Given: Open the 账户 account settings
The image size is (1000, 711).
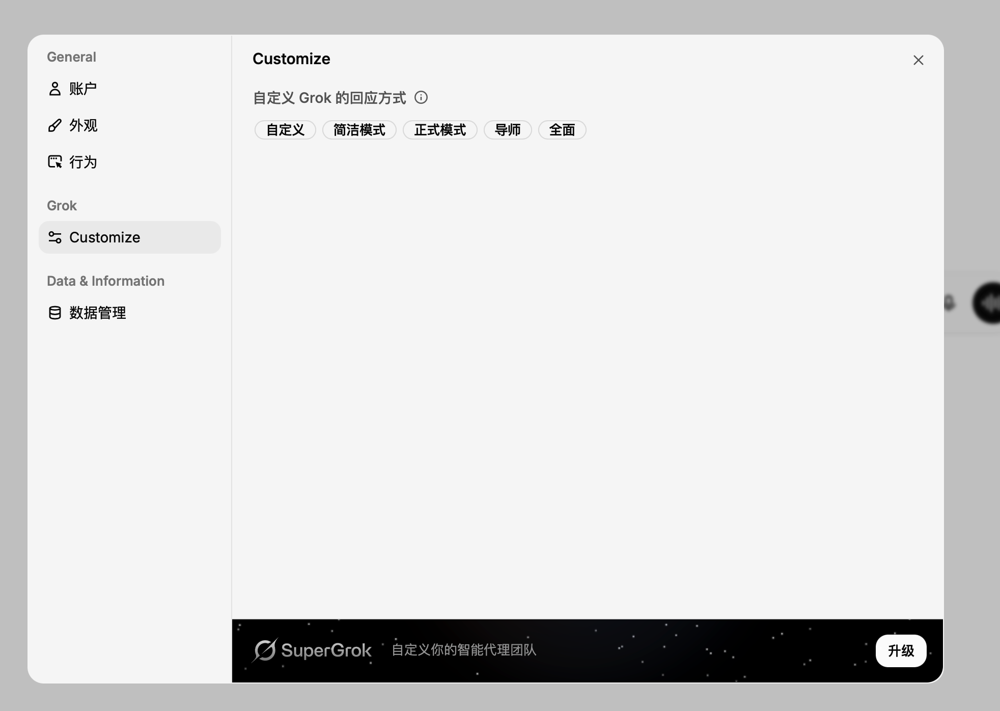Looking at the screenshot, I should (x=129, y=89).
